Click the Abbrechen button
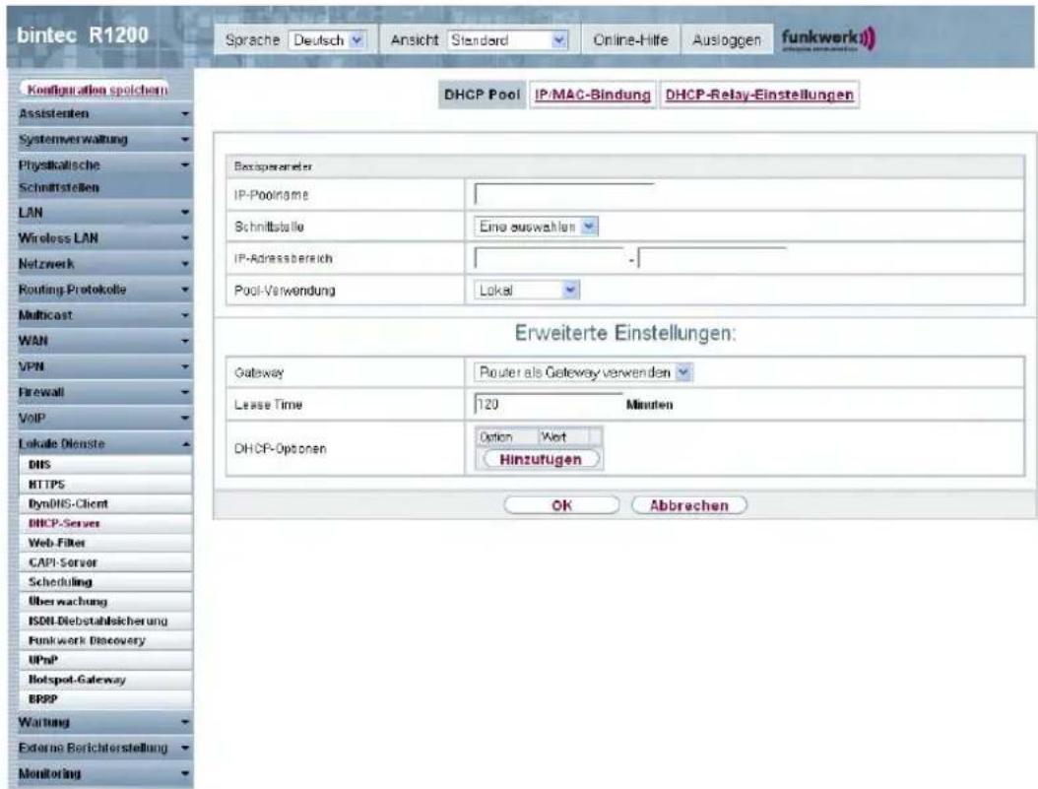This screenshot has height=789, width=1038. 688,505
